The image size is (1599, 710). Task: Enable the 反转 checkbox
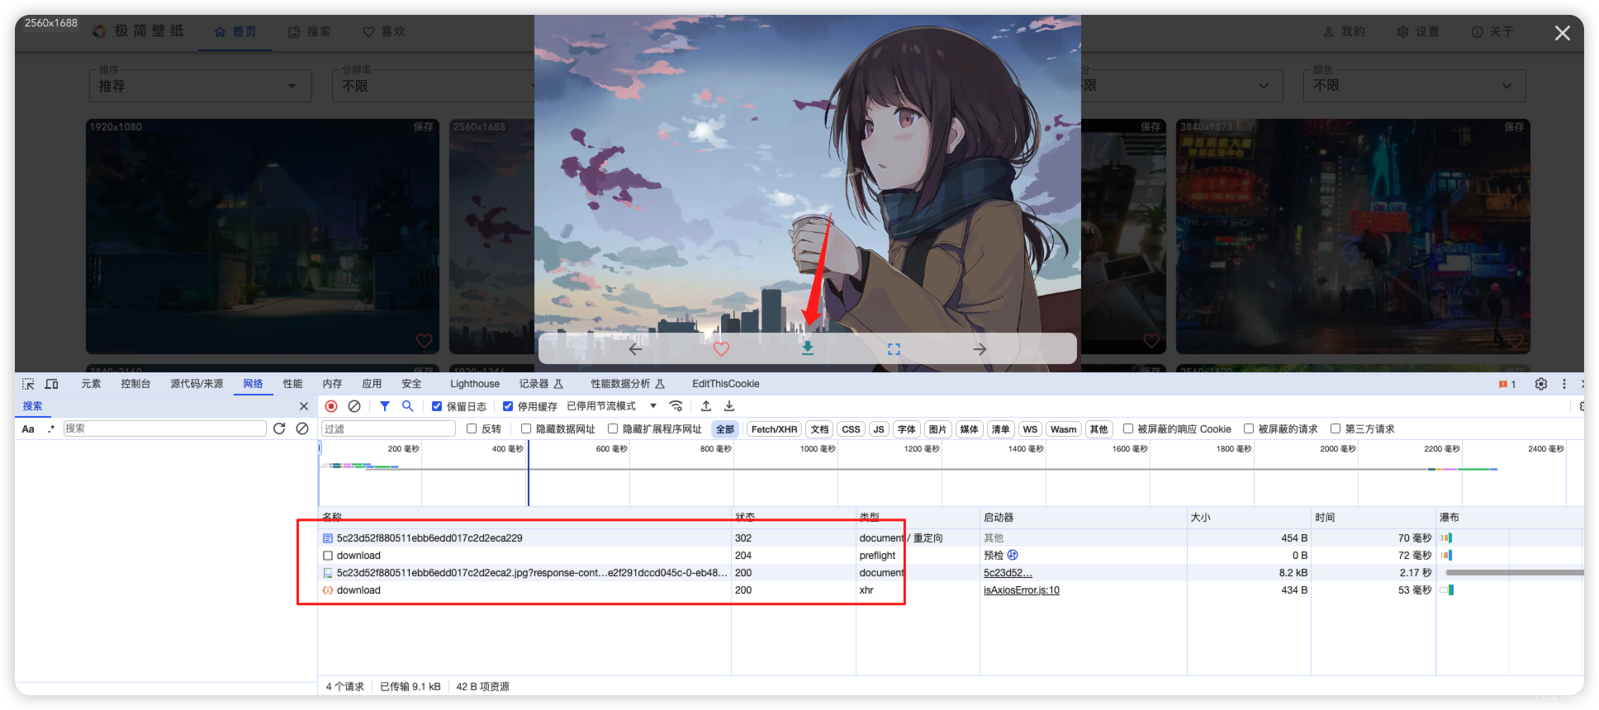click(472, 428)
